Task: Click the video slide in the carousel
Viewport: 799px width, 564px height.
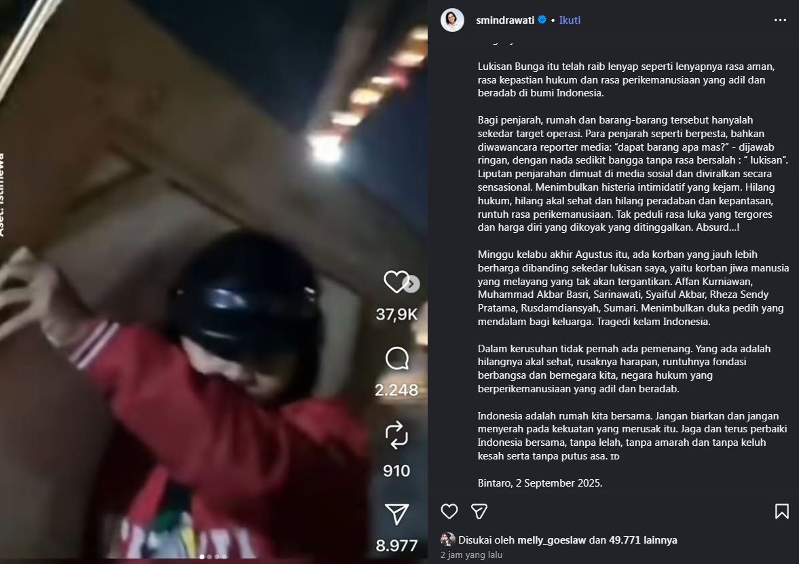Action: pyautogui.click(x=214, y=282)
